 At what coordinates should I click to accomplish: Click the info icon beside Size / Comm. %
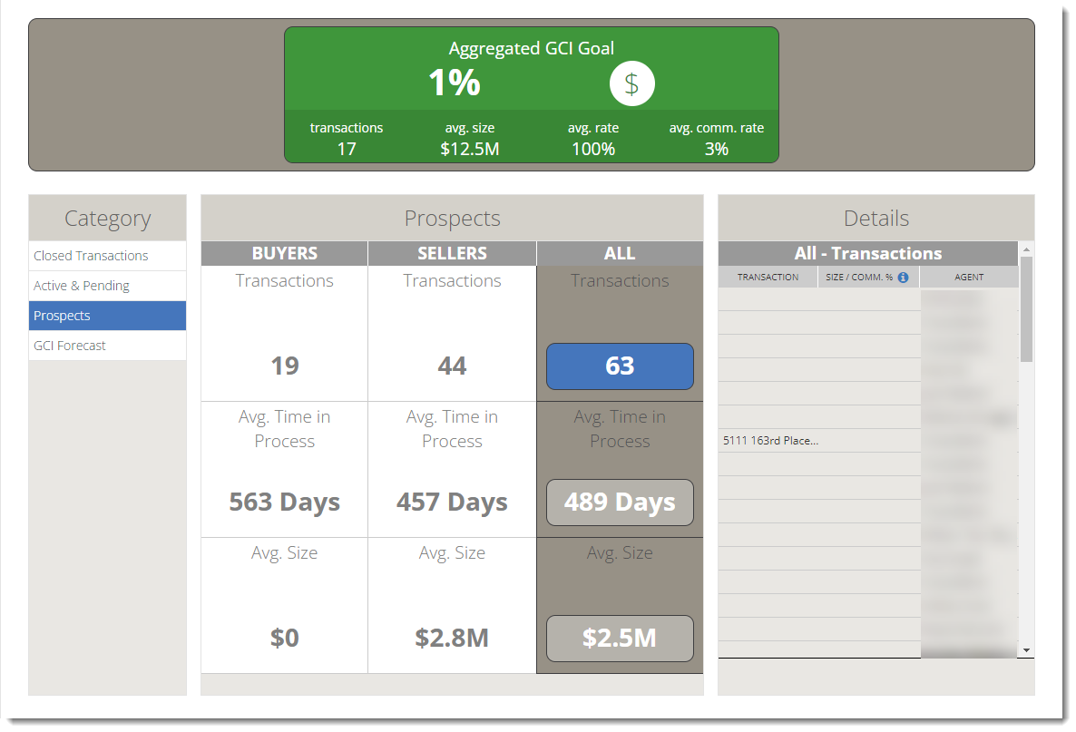(903, 278)
